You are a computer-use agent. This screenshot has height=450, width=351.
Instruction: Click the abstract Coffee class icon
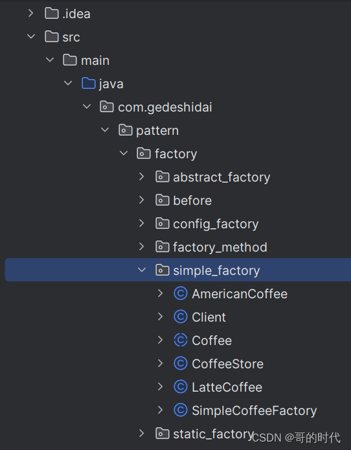tap(181, 340)
